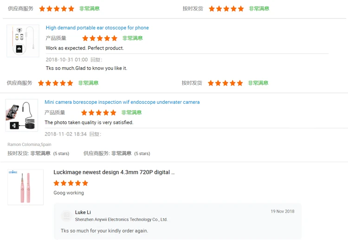
Task: Click the 回复 label dated 2018-11-02
Action: pos(95,134)
